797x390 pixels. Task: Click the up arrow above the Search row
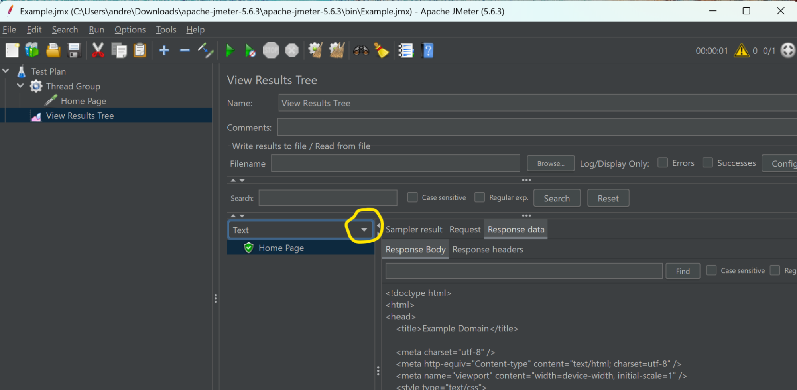coord(233,181)
